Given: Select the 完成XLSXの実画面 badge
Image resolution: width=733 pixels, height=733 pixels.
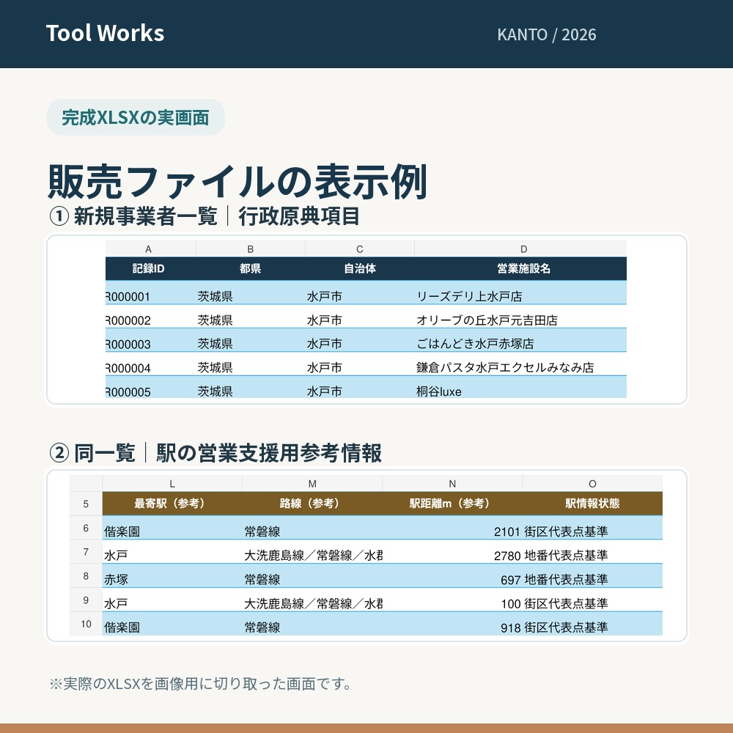Looking at the screenshot, I should pyautogui.click(x=136, y=117).
